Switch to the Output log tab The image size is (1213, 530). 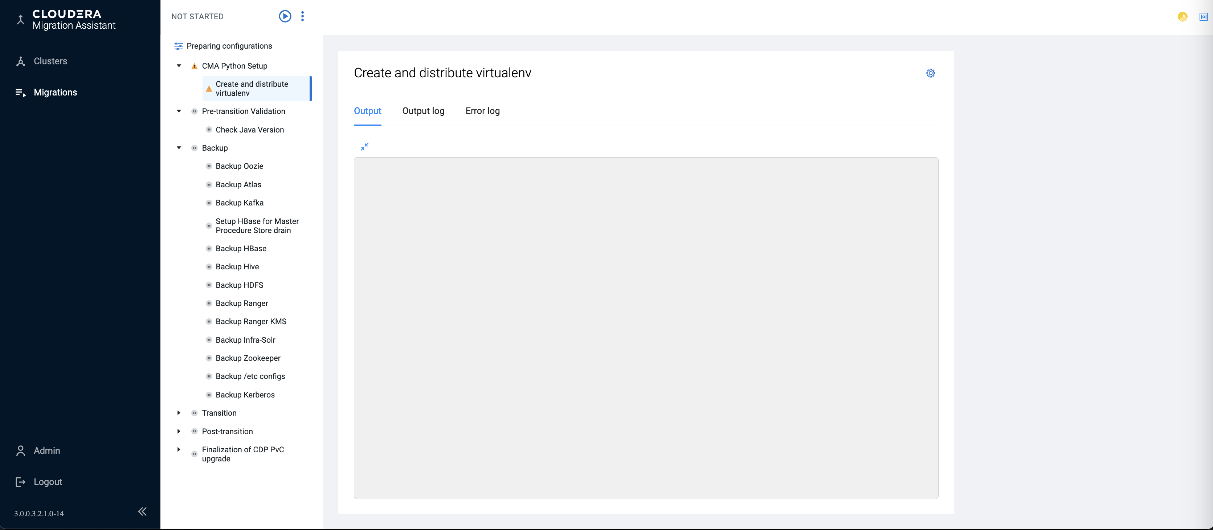tap(423, 111)
